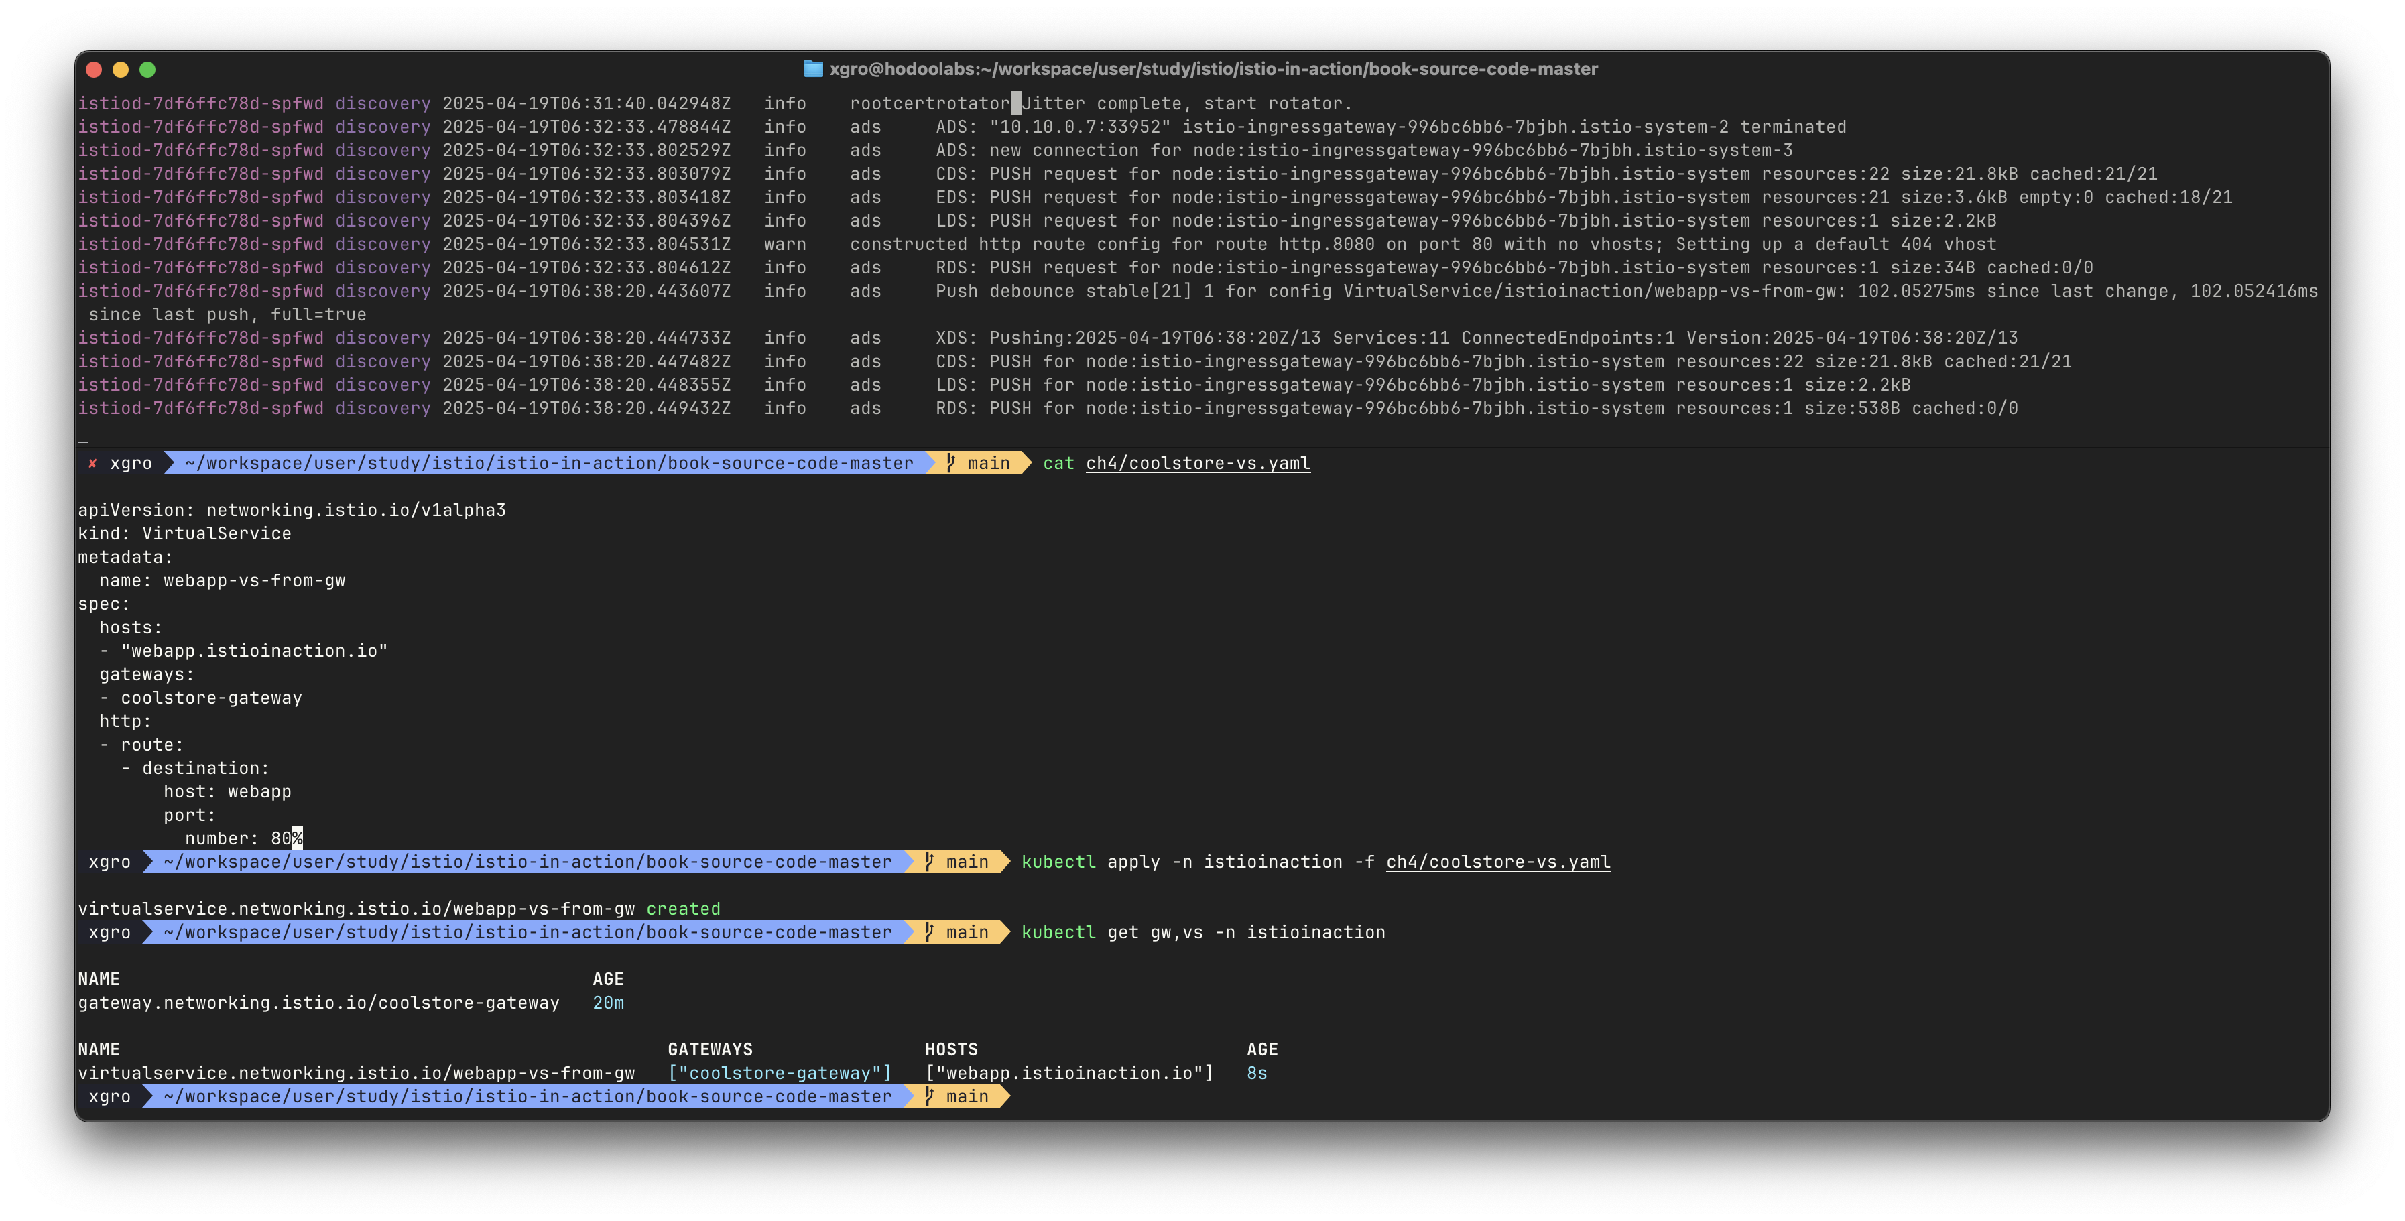
Task: Click the '["webapp.istioinaction.io"]' hosts cell
Action: [1068, 1073]
